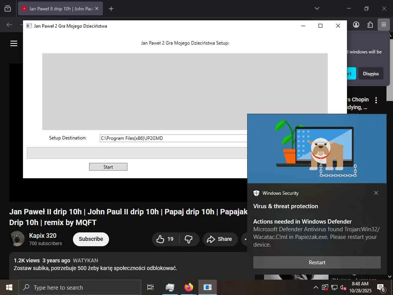Click the page scrollbar down arrow
393x295 pixels.
[x=390, y=277]
